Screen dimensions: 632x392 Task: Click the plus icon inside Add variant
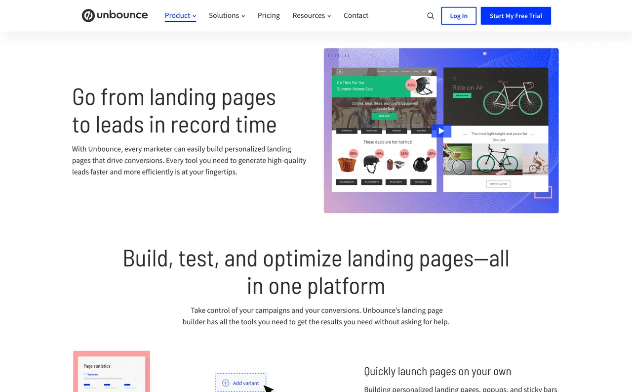pyautogui.click(x=225, y=383)
